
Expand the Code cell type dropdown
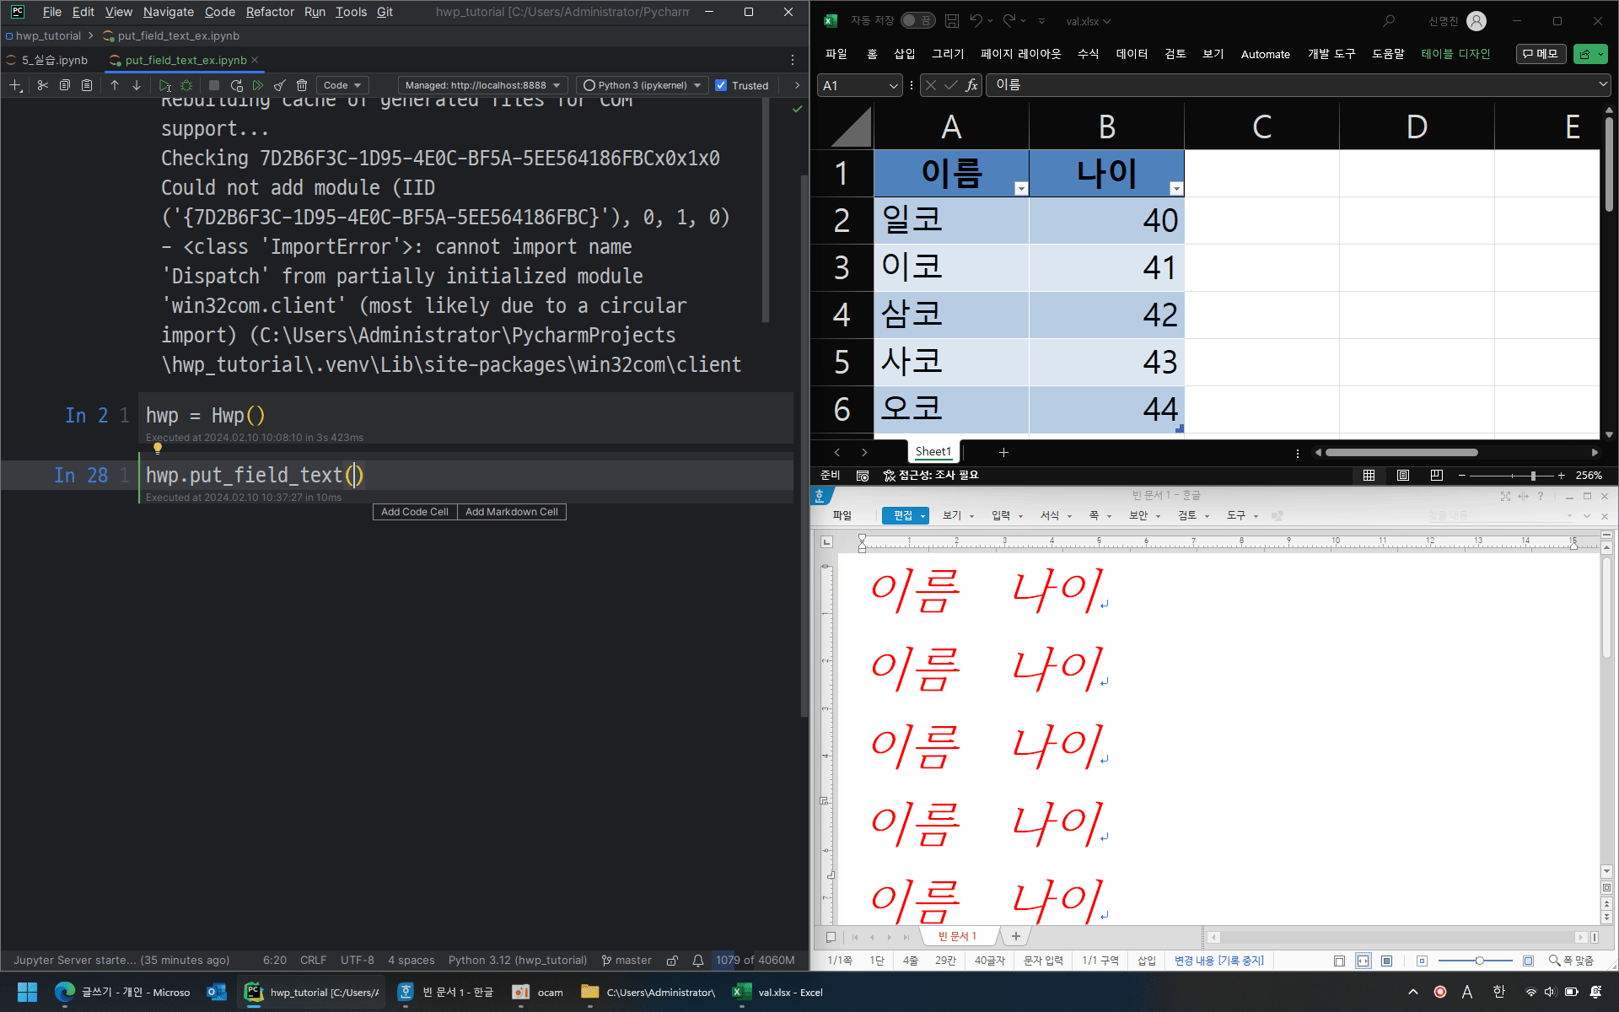[x=342, y=85]
